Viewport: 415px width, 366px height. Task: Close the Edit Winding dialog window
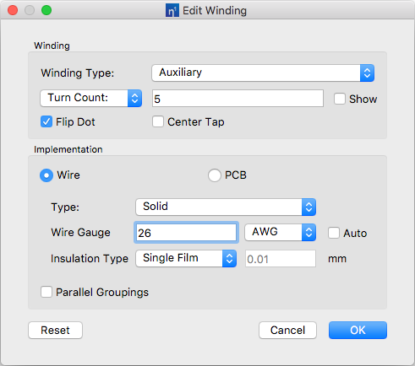click(13, 10)
